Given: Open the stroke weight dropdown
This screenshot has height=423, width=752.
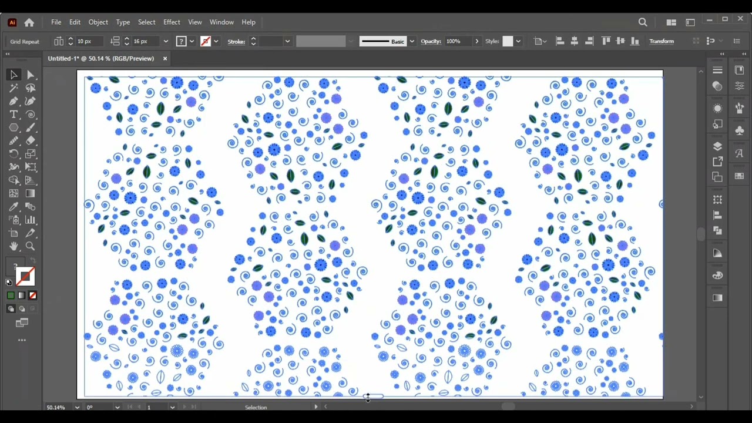Looking at the screenshot, I should click(287, 41).
